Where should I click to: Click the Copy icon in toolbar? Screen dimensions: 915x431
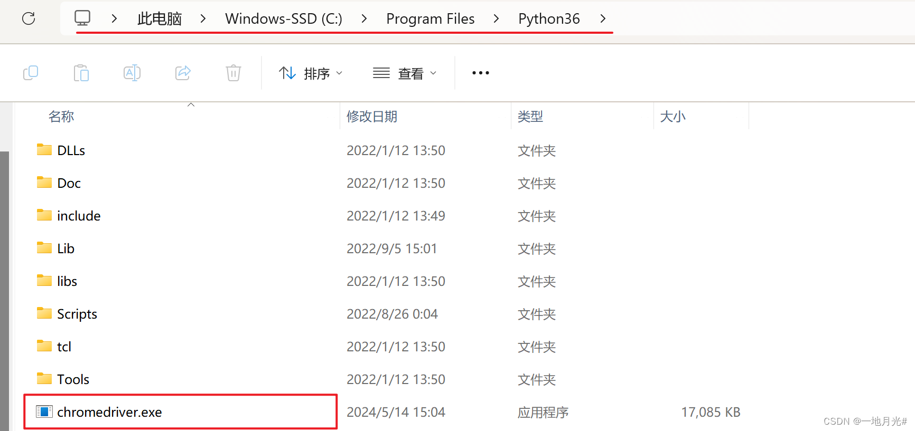[x=31, y=73]
